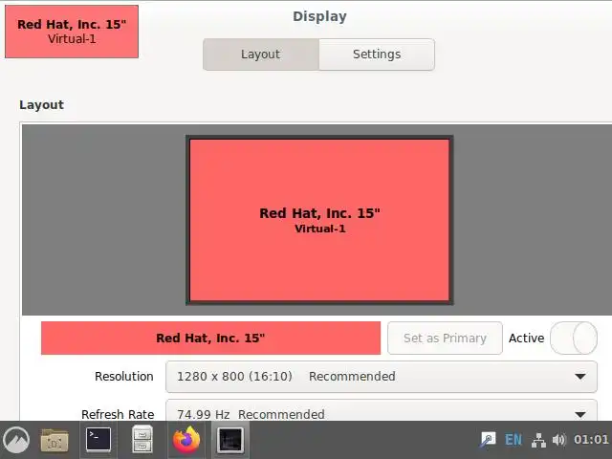
Task: Open the desktop folder icon in taskbar
Action: pyautogui.click(x=55, y=440)
